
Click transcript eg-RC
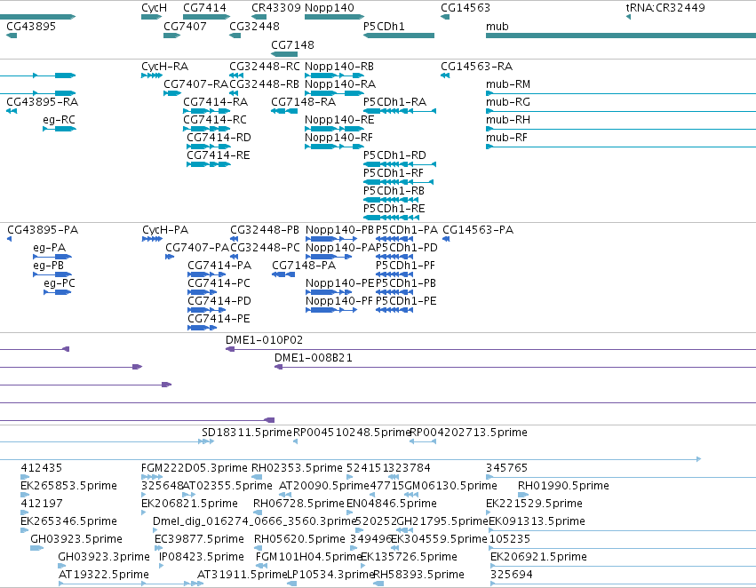click(x=60, y=129)
